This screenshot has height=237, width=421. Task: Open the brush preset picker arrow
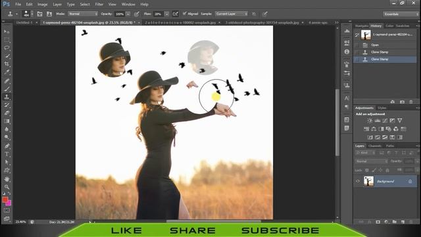[32, 14]
